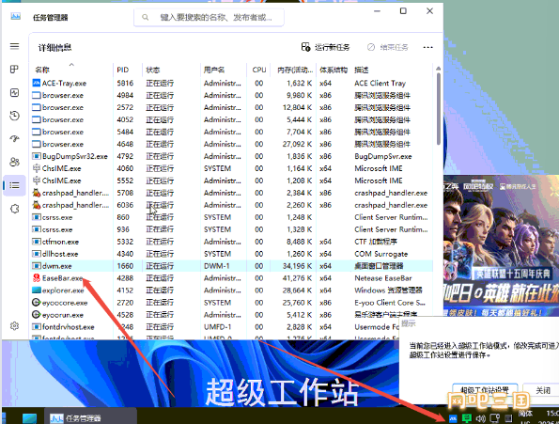Select the ChsIME.exe row with PID 4060
This screenshot has height=424, width=559.
pos(232,168)
